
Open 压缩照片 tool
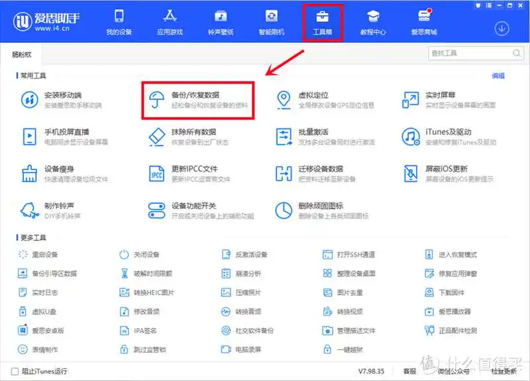[x=241, y=292]
